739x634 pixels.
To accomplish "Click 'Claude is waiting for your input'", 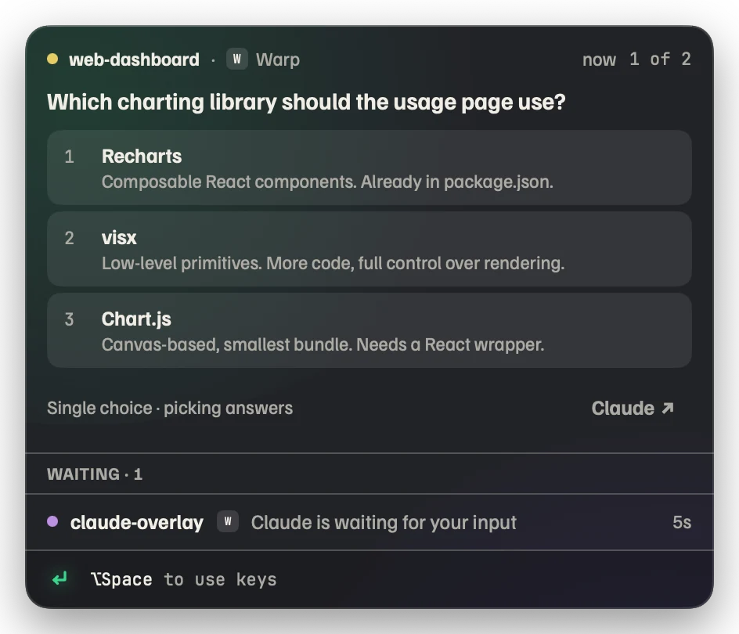I will pos(384,523).
